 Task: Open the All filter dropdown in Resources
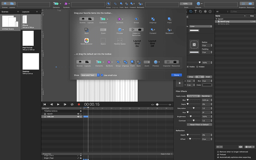coord(222,12)
